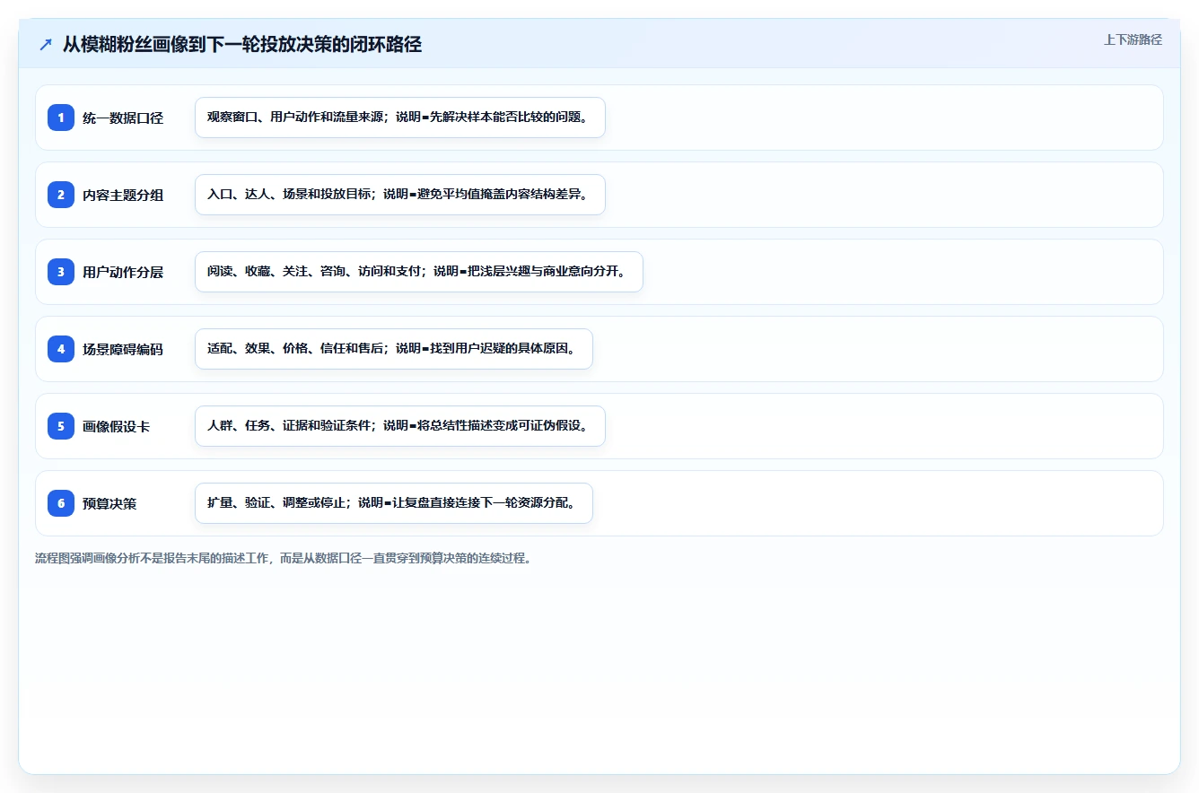1199x793 pixels.
Task: Click the arrow icon beside the title
Action: coord(46,45)
